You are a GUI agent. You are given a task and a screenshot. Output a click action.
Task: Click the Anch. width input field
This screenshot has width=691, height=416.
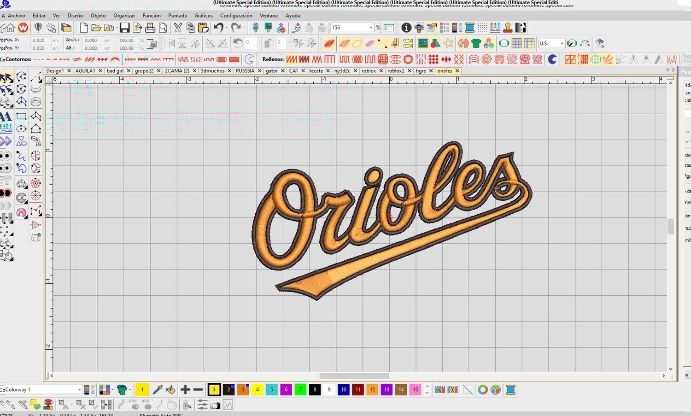click(x=93, y=40)
